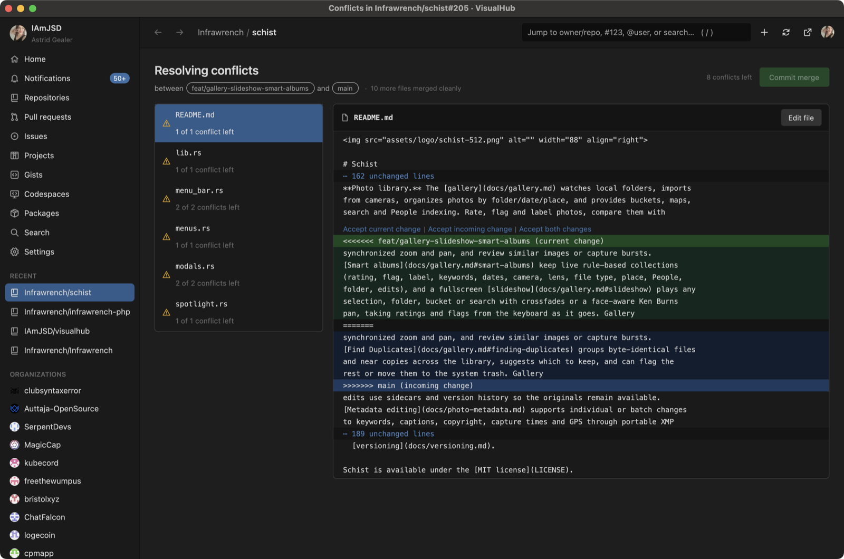Screen dimensions: 844x559
Task: Click the forward navigation arrow
Action: (x=180, y=32)
